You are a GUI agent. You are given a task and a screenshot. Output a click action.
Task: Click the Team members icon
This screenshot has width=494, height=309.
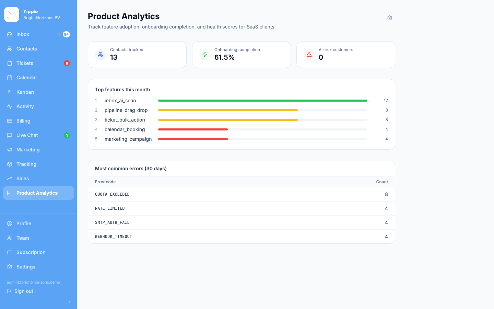(10, 238)
